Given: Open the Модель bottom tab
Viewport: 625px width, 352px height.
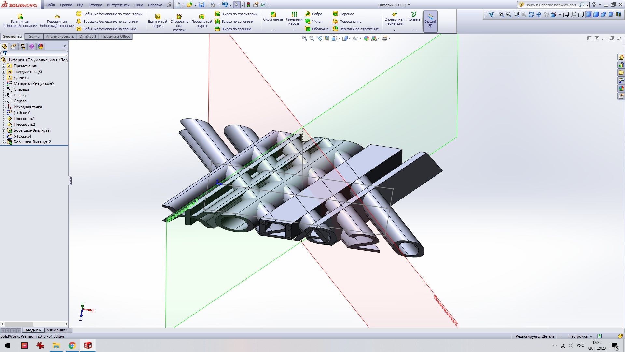Looking at the screenshot, I should tap(33, 330).
